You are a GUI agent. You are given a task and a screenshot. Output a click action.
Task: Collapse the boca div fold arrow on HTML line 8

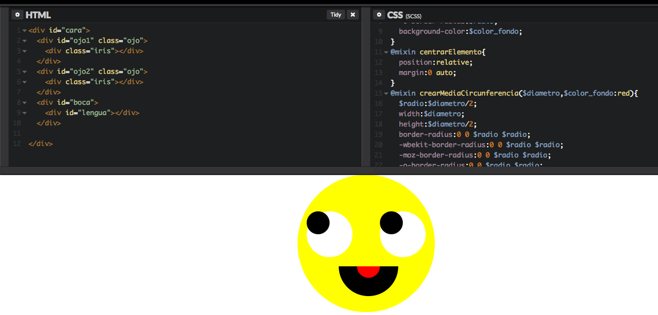[x=25, y=103]
